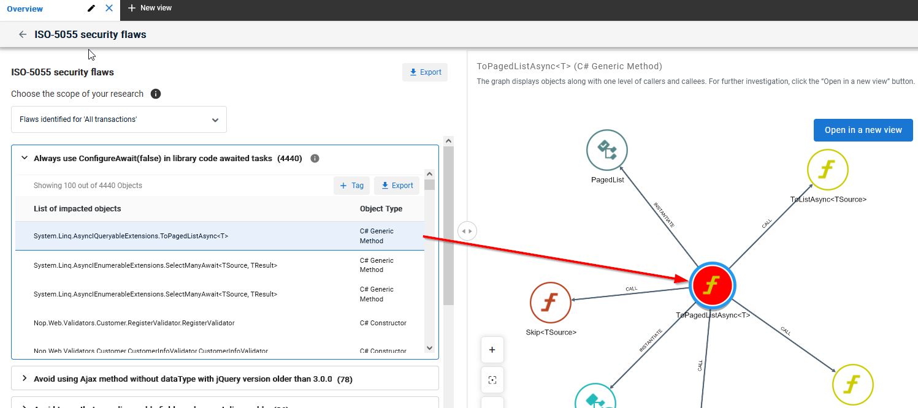Click the ToListAsync<TSource> graph node
The height and width of the screenshot is (408, 918).
pos(827,169)
